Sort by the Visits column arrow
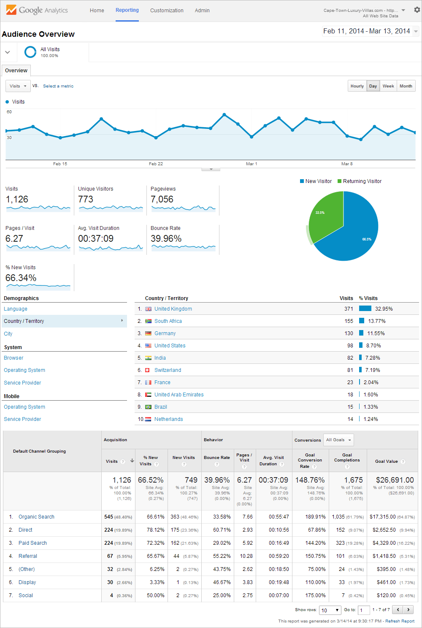 132,461
